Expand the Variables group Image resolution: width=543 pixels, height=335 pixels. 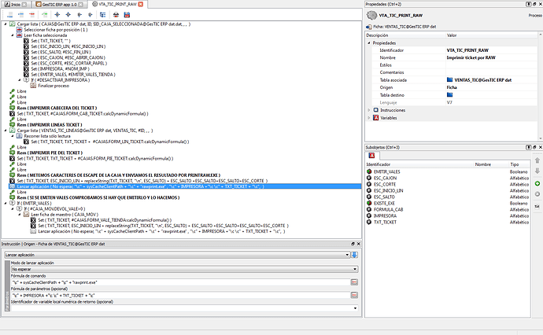pos(369,118)
